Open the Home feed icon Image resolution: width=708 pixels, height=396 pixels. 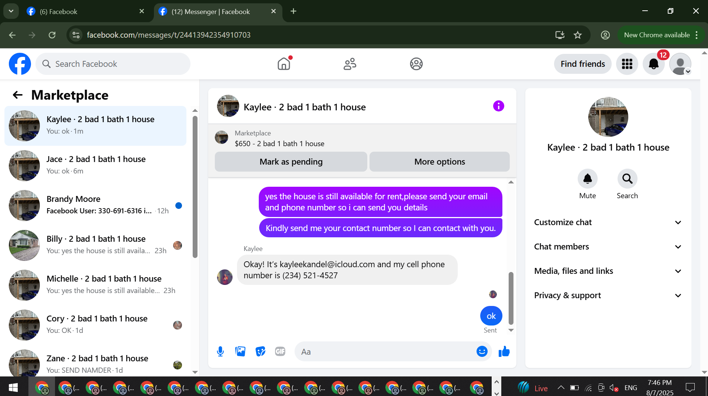coord(284,64)
